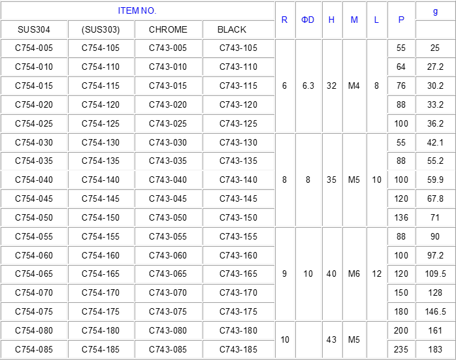456x361 pixels.
Task: Select the M6 thread cell
Action: (x=354, y=274)
